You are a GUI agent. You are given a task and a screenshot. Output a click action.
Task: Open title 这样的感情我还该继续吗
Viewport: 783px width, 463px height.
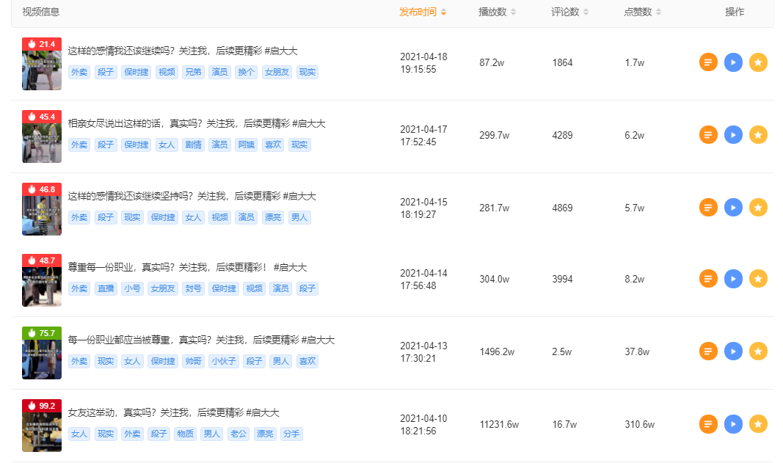pos(183,51)
